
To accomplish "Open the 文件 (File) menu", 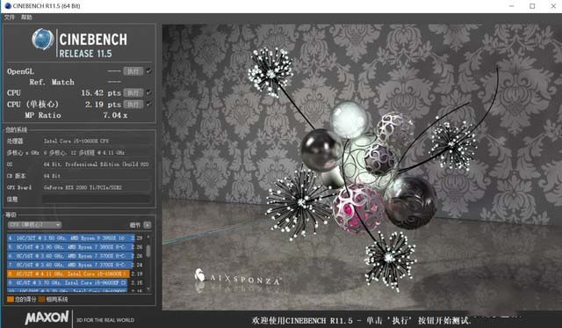I will [10, 18].
